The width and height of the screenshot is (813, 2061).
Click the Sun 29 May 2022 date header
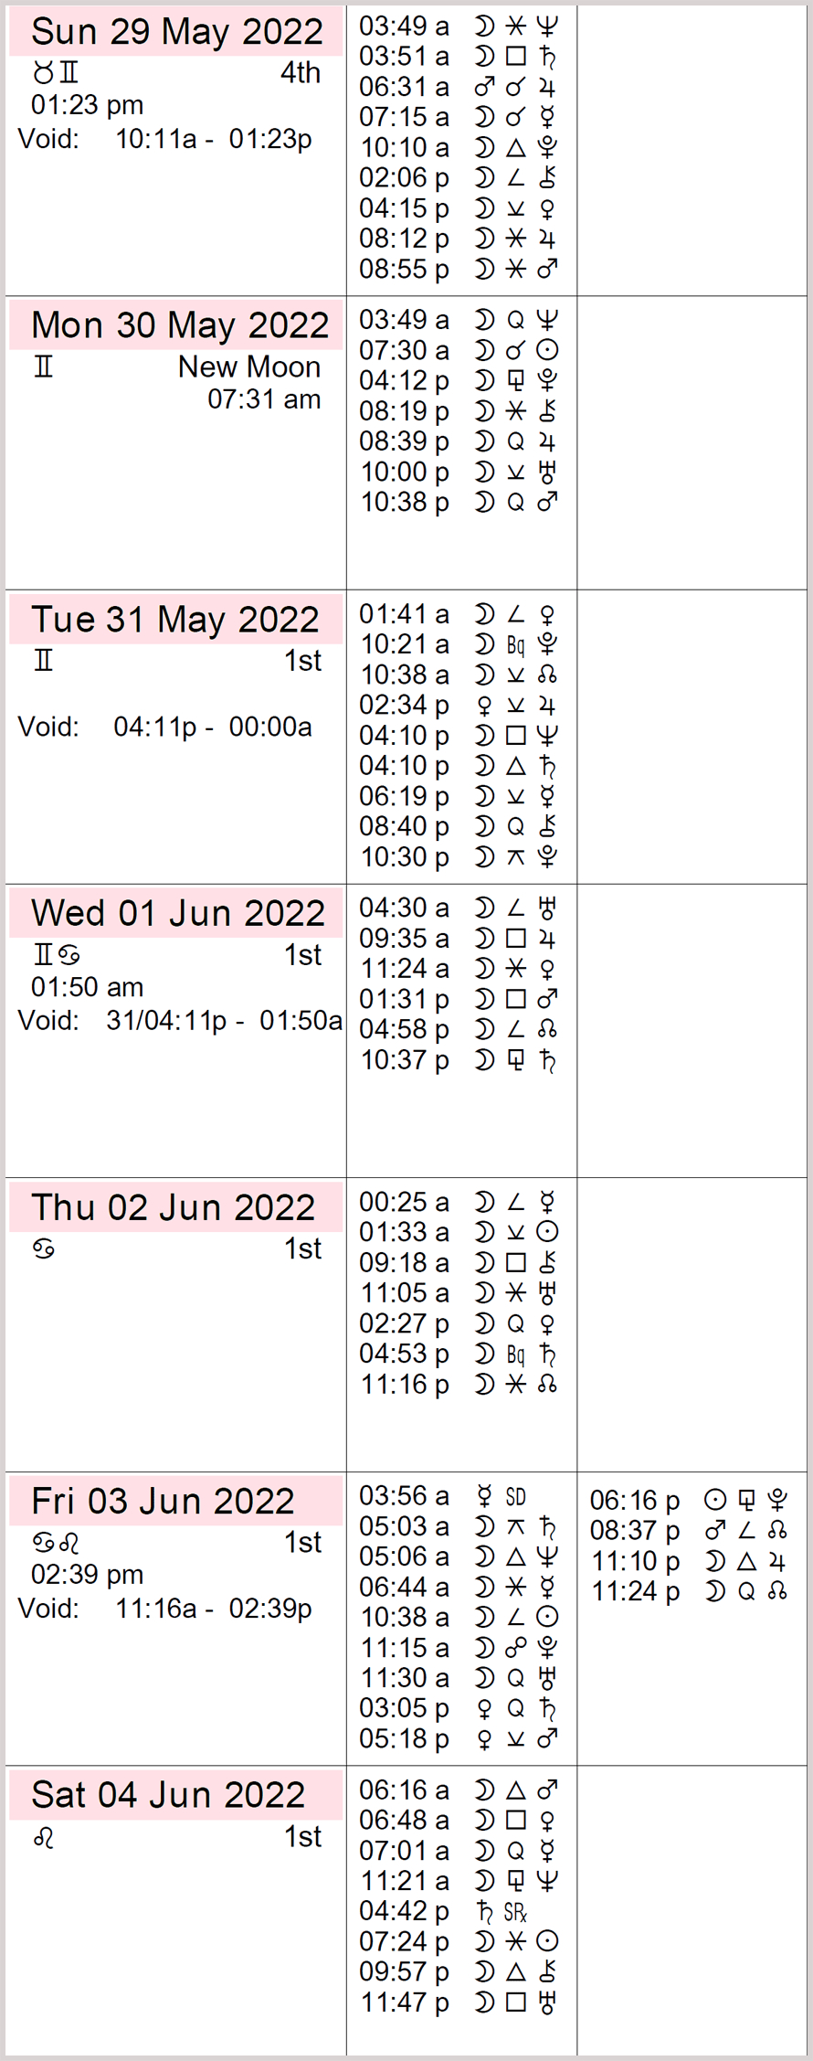(176, 31)
